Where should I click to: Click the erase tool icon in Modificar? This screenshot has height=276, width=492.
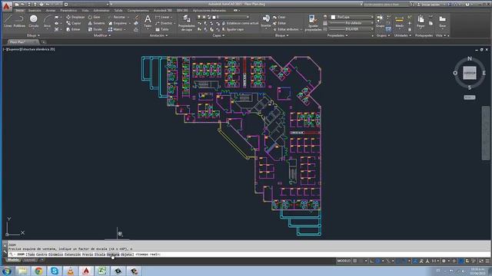tap(137, 17)
